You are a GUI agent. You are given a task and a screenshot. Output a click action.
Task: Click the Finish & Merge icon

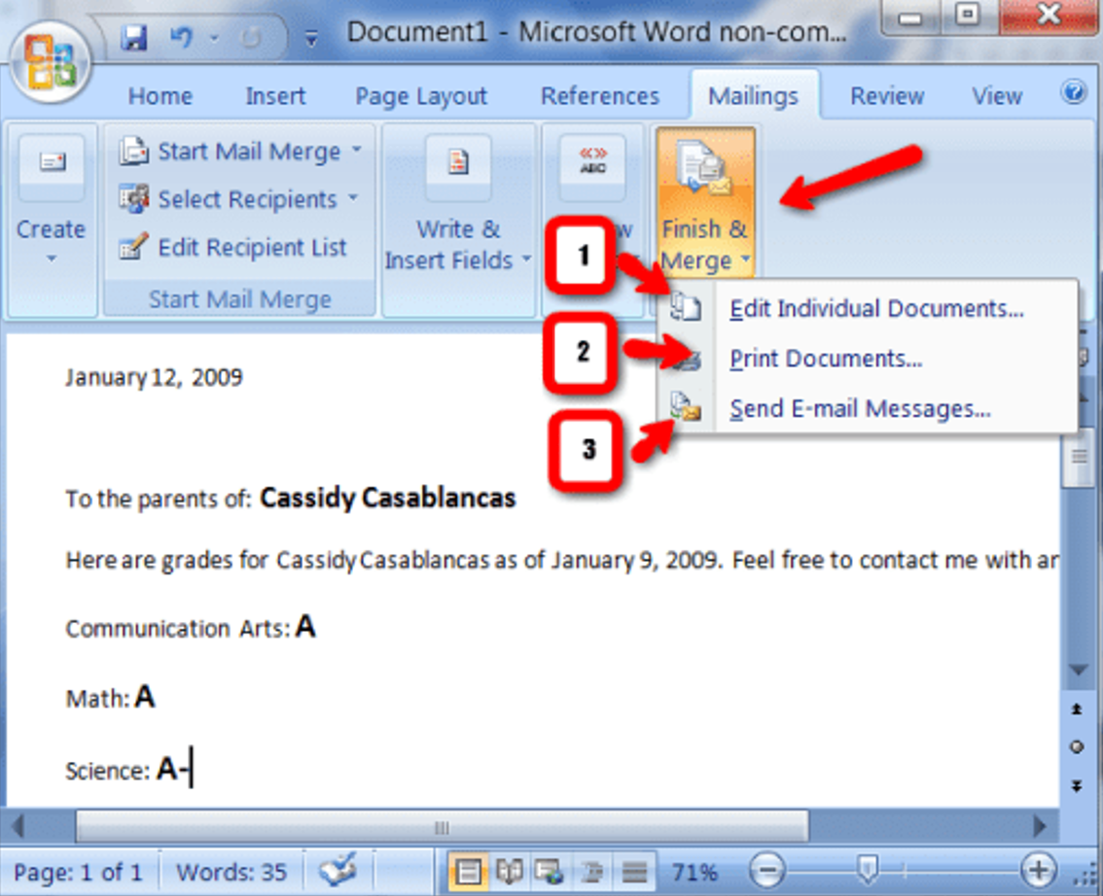(705, 167)
